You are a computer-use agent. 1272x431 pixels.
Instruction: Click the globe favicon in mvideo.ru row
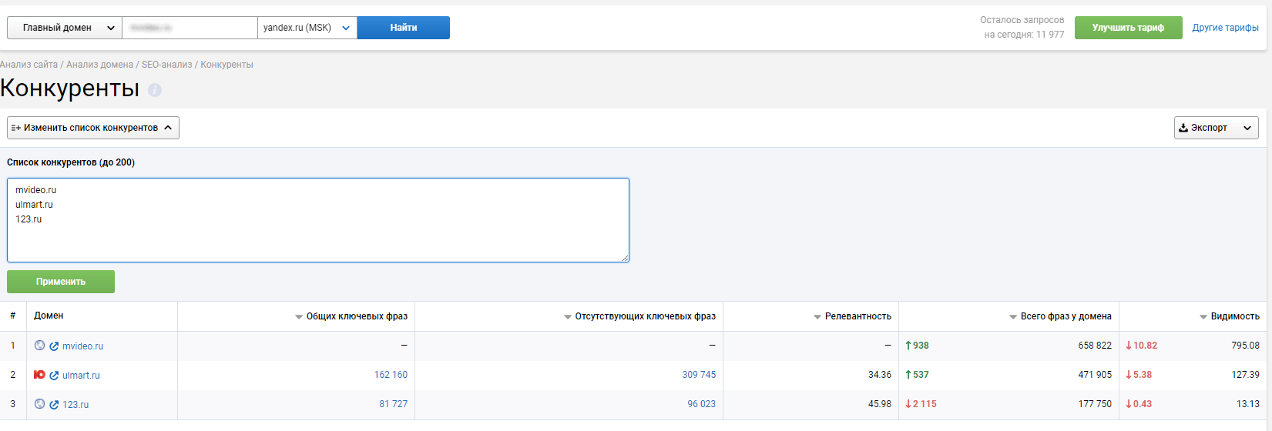pos(40,346)
